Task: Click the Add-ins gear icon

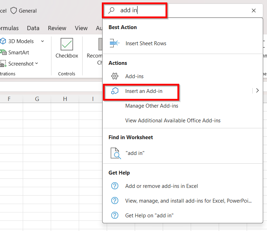Action: pyautogui.click(x=114, y=76)
